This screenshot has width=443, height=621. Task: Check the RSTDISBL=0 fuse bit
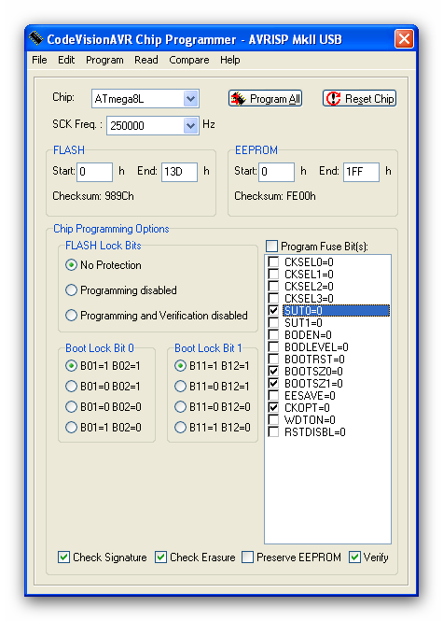(273, 432)
